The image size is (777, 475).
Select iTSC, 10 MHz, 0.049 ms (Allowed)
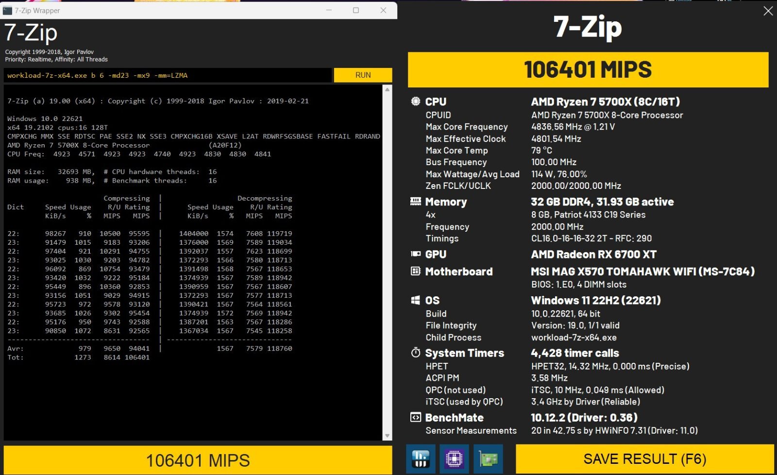tap(597, 390)
